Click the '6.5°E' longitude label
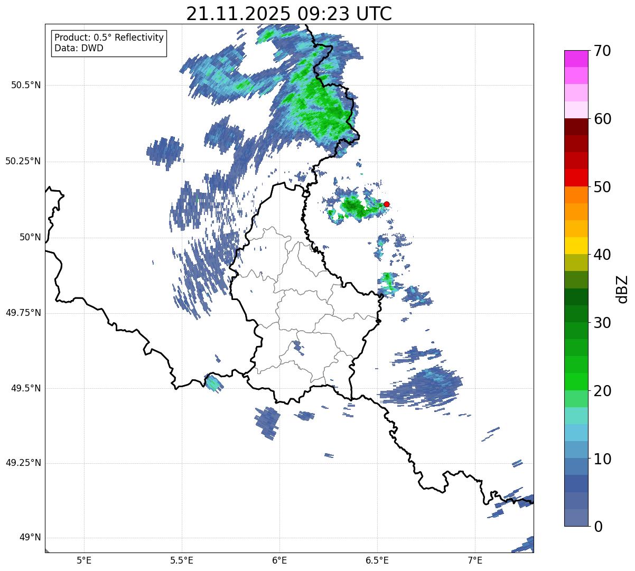This screenshot has height=571, width=635. coord(377,560)
